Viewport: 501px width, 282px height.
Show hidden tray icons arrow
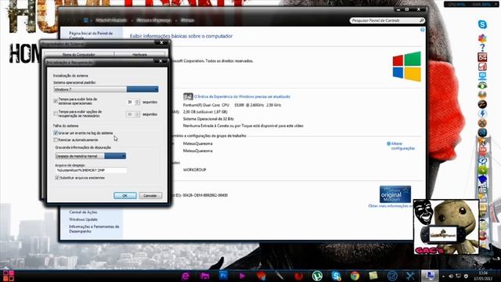click(443, 277)
